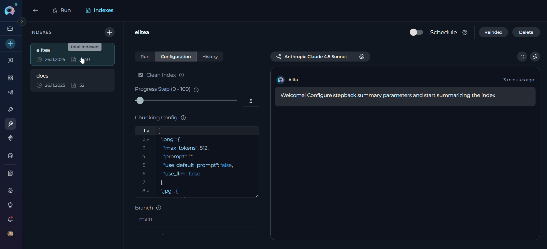The height and width of the screenshot is (249, 547).
Task: Switch to the top Run tab
Action: click(62, 10)
